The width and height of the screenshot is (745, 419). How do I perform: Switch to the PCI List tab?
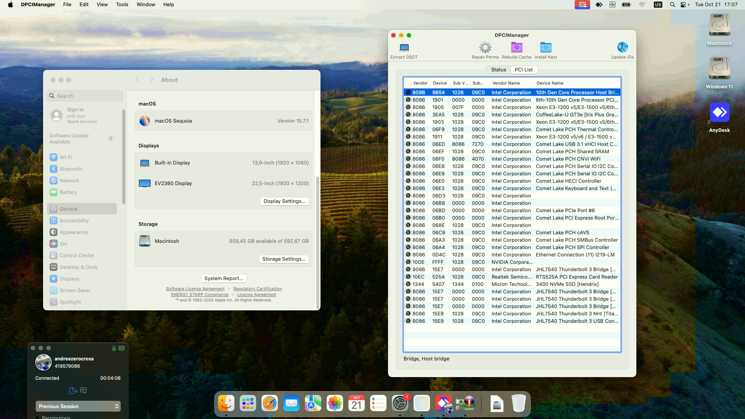point(523,69)
